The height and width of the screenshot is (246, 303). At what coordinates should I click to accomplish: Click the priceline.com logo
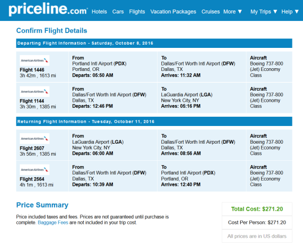point(48,9)
